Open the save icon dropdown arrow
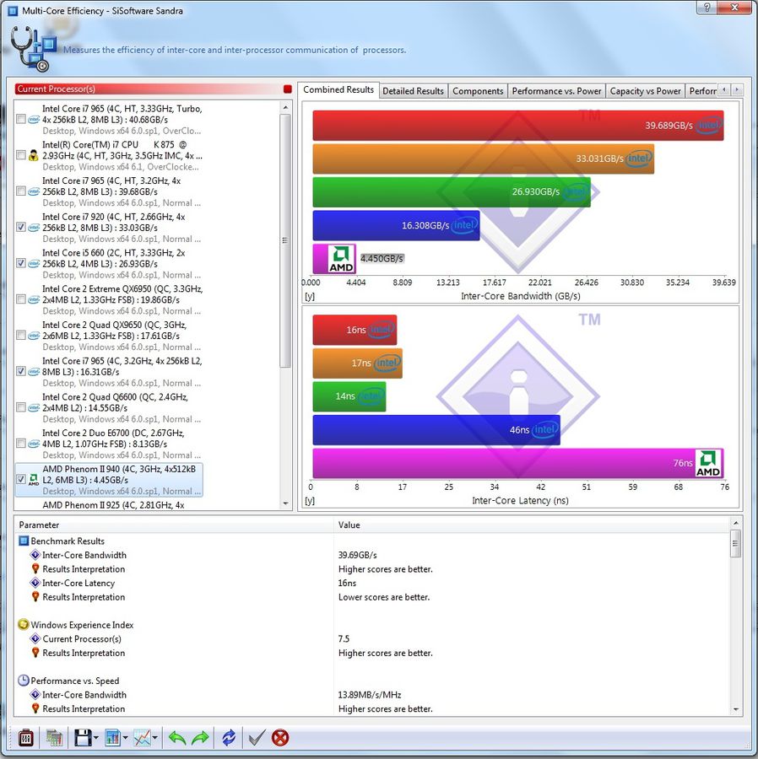This screenshot has width=758, height=759. click(96, 738)
